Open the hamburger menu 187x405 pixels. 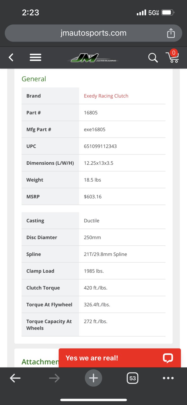35,57
